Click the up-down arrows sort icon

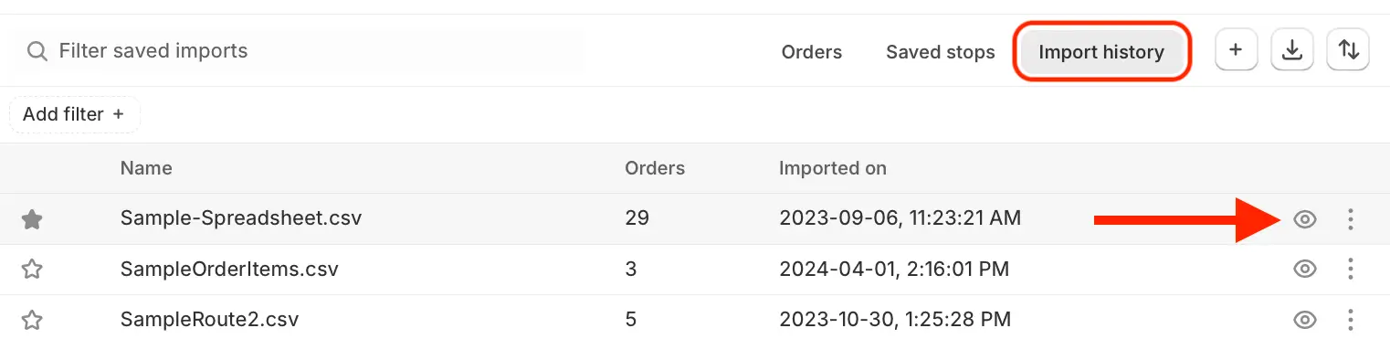coord(1348,50)
